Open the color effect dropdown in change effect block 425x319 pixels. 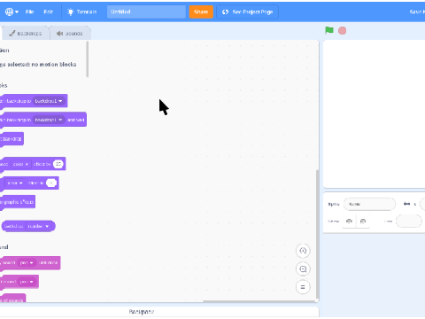[20, 164]
